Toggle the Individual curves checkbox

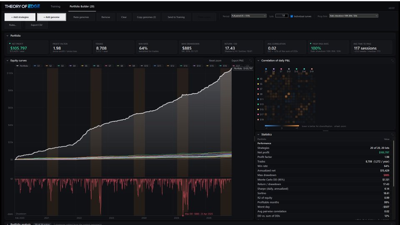pos(292,16)
